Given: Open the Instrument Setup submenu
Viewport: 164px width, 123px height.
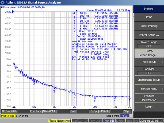Looking at the screenshot, I should [x=148, y=80].
